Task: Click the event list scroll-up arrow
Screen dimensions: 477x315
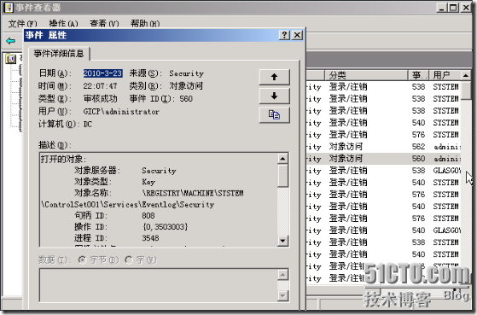Action: point(465,75)
